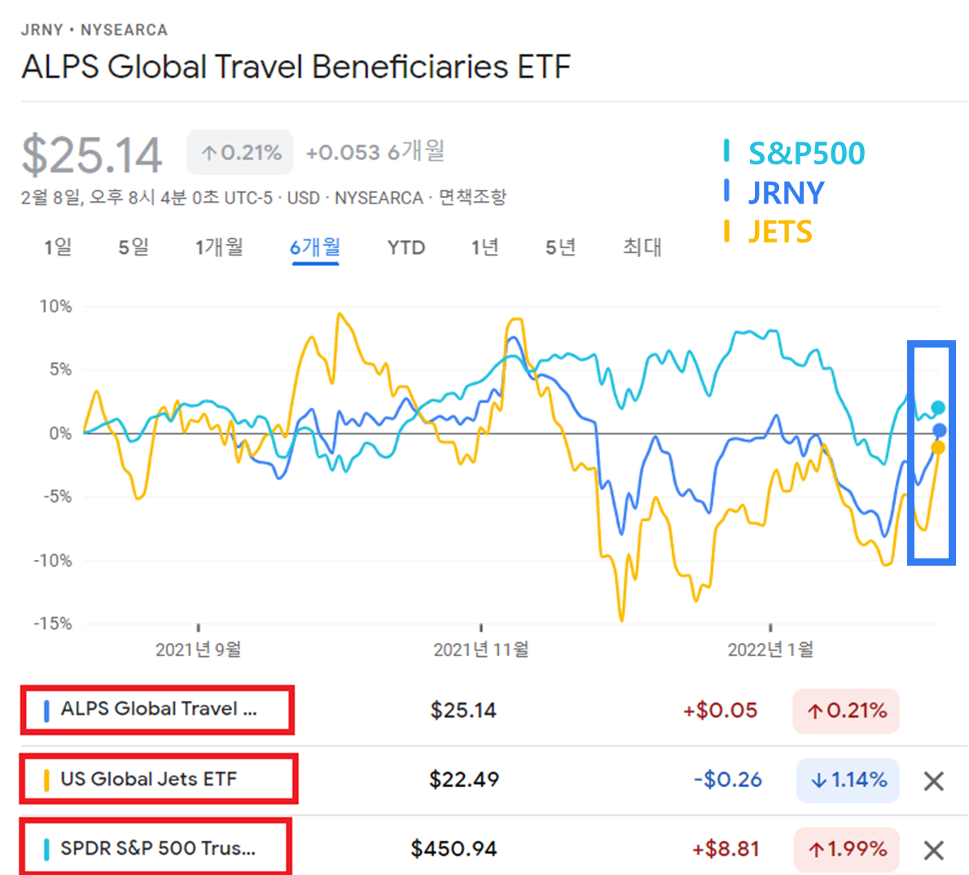Image resolution: width=969 pixels, height=875 pixels.
Task: Switch to the YTD chart range
Action: click(406, 247)
